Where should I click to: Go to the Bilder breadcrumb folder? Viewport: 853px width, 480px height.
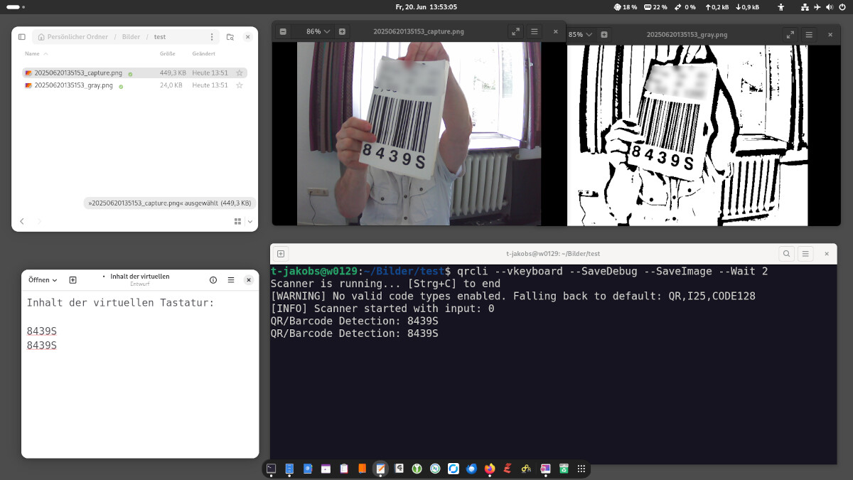[131, 37]
